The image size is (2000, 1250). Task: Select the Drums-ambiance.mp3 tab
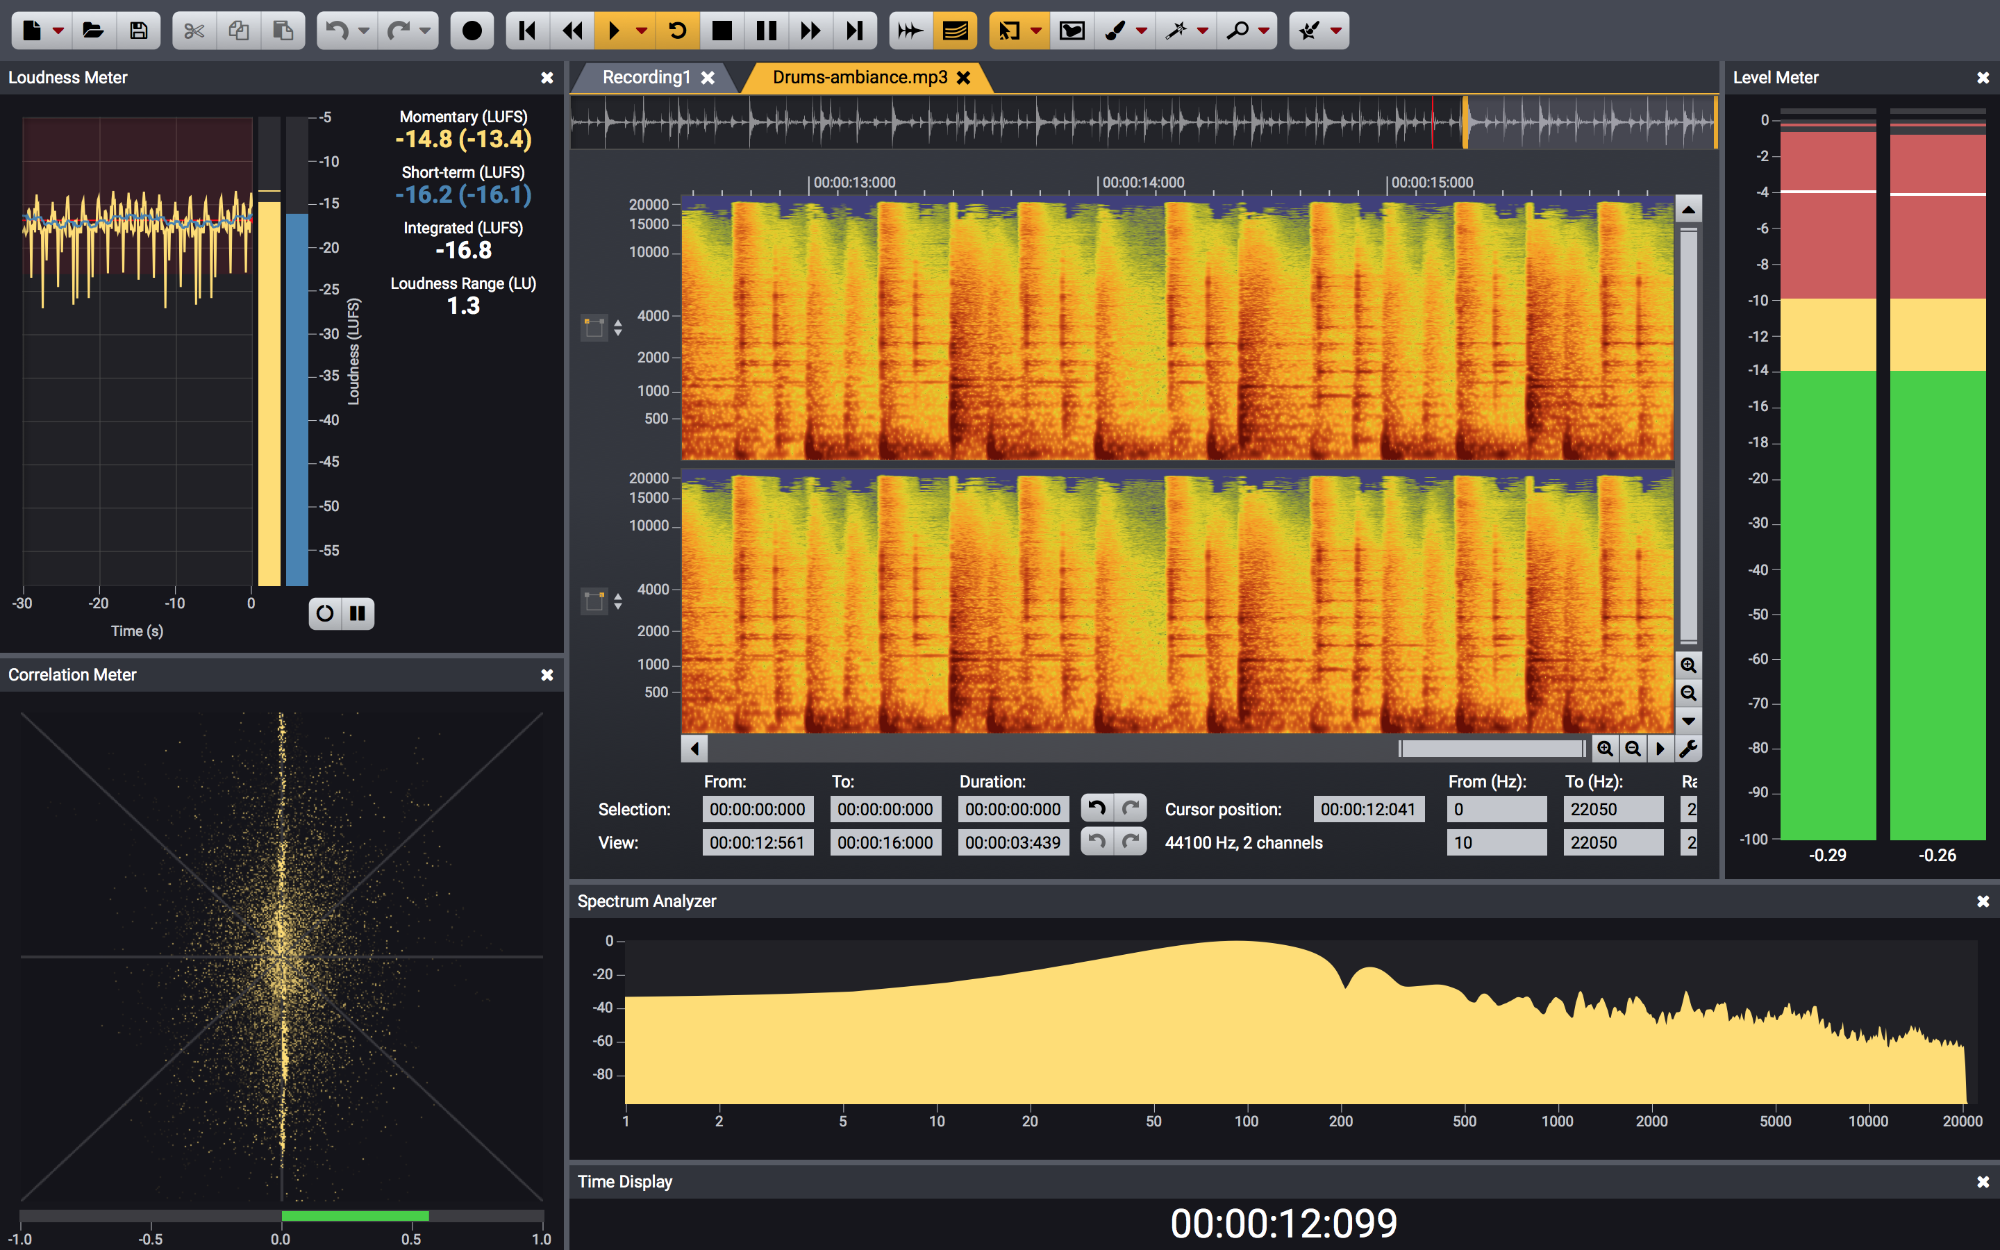point(860,78)
